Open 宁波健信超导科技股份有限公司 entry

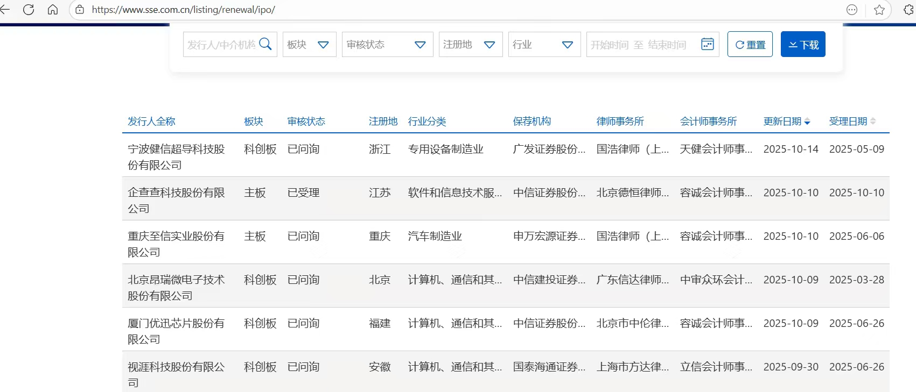[176, 157]
